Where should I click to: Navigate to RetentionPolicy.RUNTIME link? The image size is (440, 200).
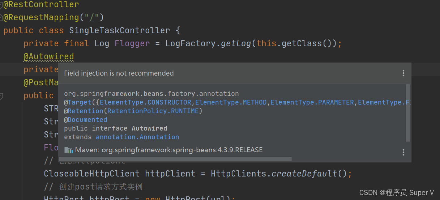click(153, 111)
